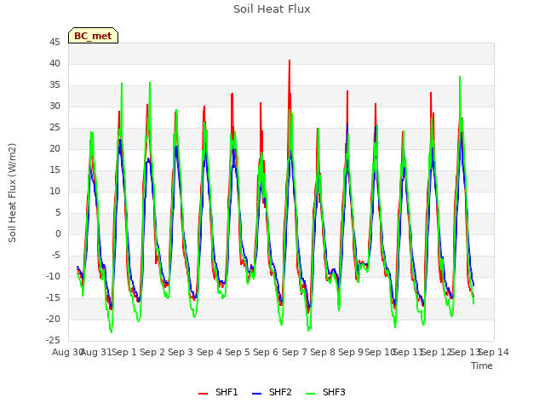Click the red peak above 40 on Sep 7

[290, 61]
